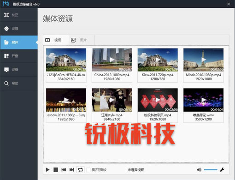Toggle the loop playback button
Viewport: 235px width, 180px height.
[x=81, y=170]
